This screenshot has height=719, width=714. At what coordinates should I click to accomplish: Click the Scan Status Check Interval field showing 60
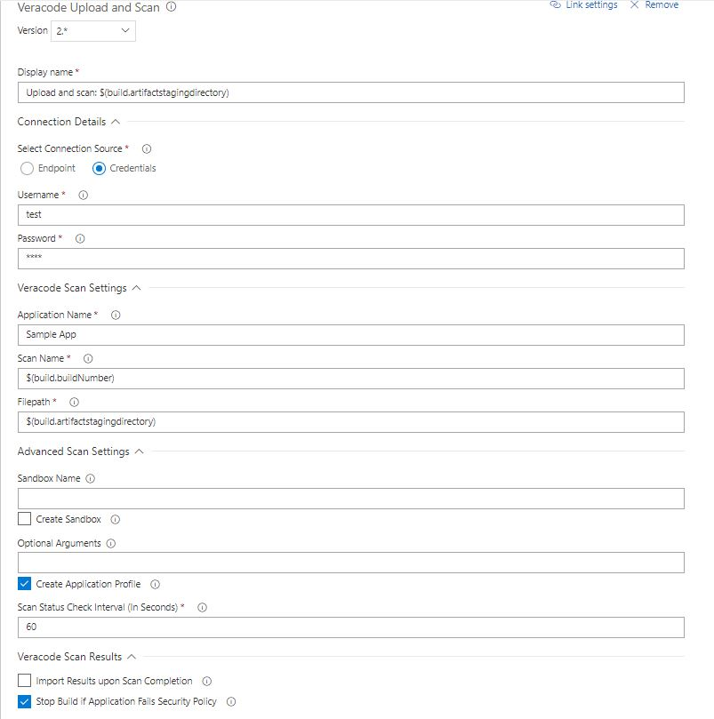tap(351, 627)
